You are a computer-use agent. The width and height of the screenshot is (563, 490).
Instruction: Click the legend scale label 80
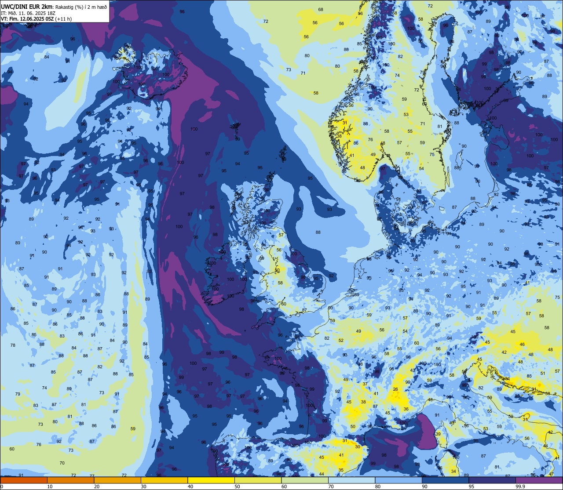tap(378, 486)
